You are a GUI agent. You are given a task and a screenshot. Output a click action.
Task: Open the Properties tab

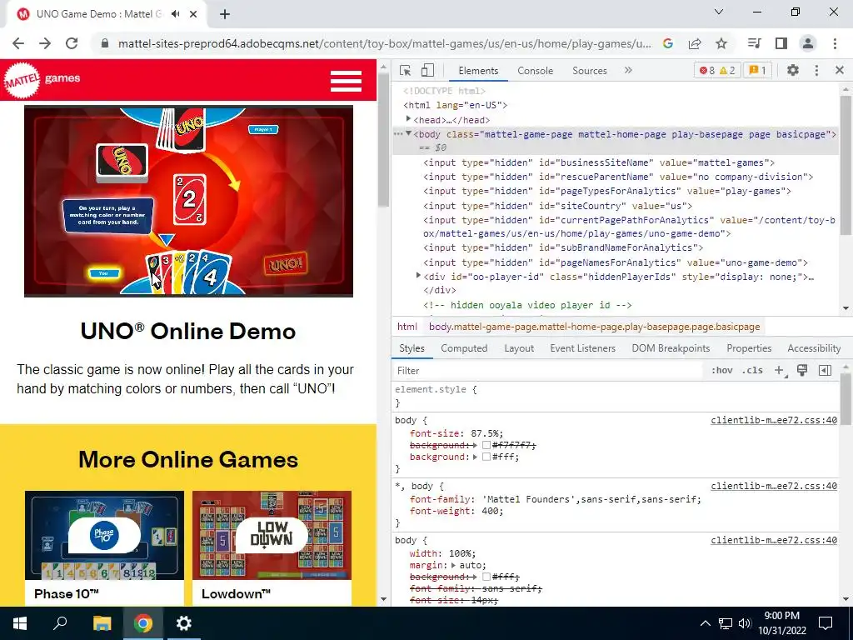click(749, 348)
